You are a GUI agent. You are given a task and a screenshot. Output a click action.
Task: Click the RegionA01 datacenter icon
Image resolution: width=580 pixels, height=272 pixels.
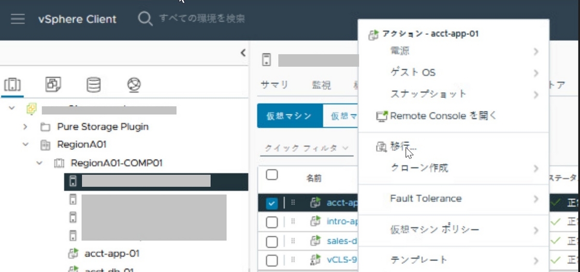(x=45, y=145)
